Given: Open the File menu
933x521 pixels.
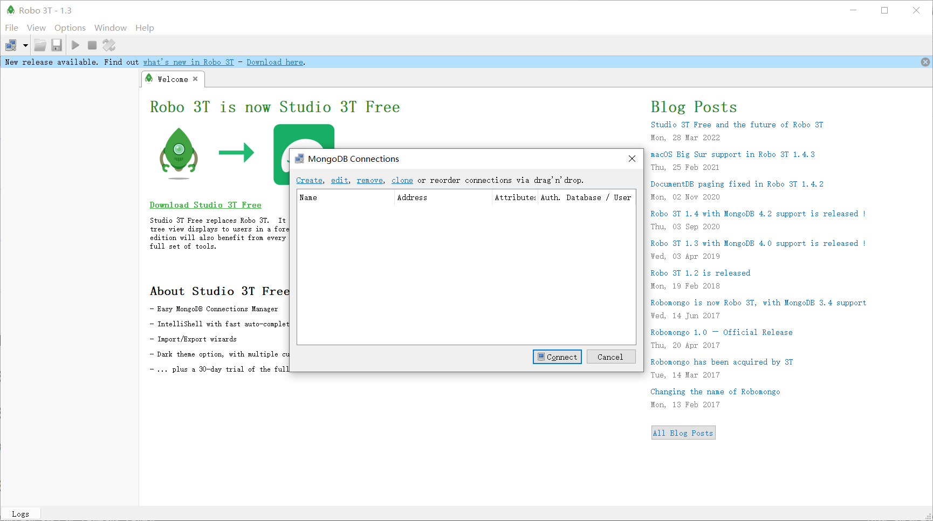Looking at the screenshot, I should point(11,28).
